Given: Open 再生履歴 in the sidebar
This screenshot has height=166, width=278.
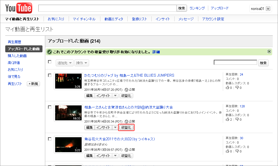Looking at the screenshot, I should [14, 42].
